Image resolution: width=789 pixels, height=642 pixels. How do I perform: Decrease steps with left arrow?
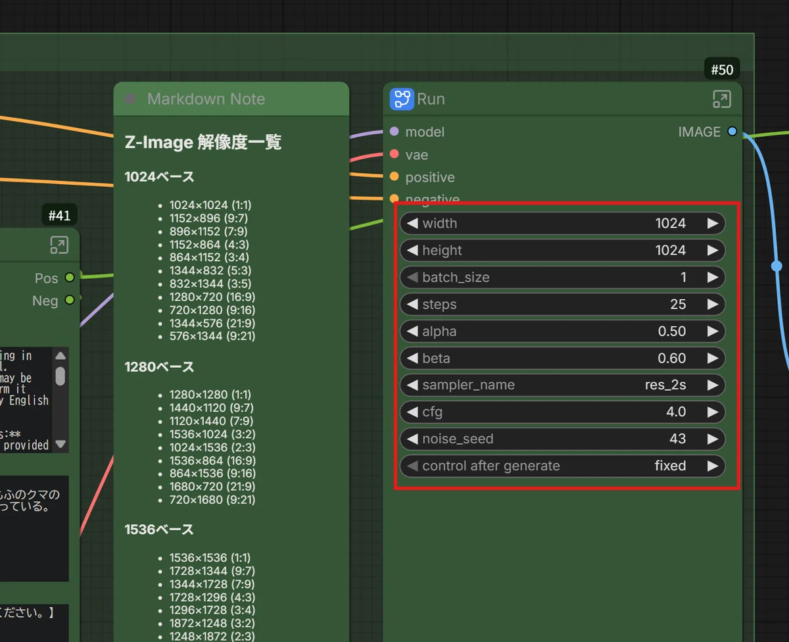(x=412, y=304)
